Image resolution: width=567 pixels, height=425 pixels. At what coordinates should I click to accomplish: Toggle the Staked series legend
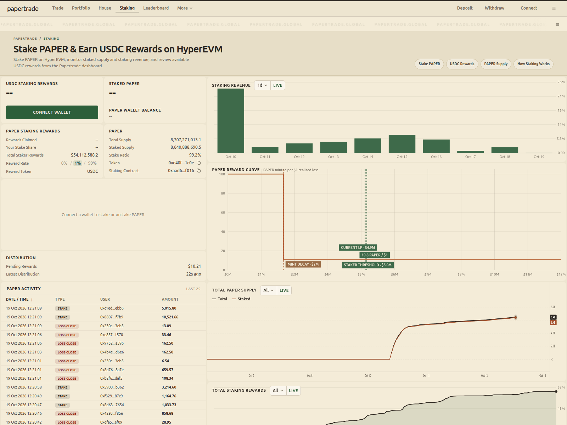pyautogui.click(x=241, y=299)
